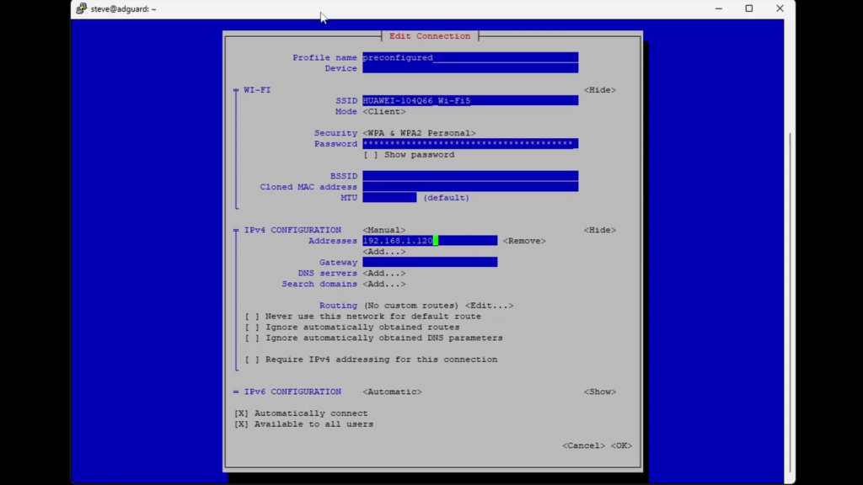The image size is (863, 485).
Task: Hide the WI-FI section
Action: point(599,90)
